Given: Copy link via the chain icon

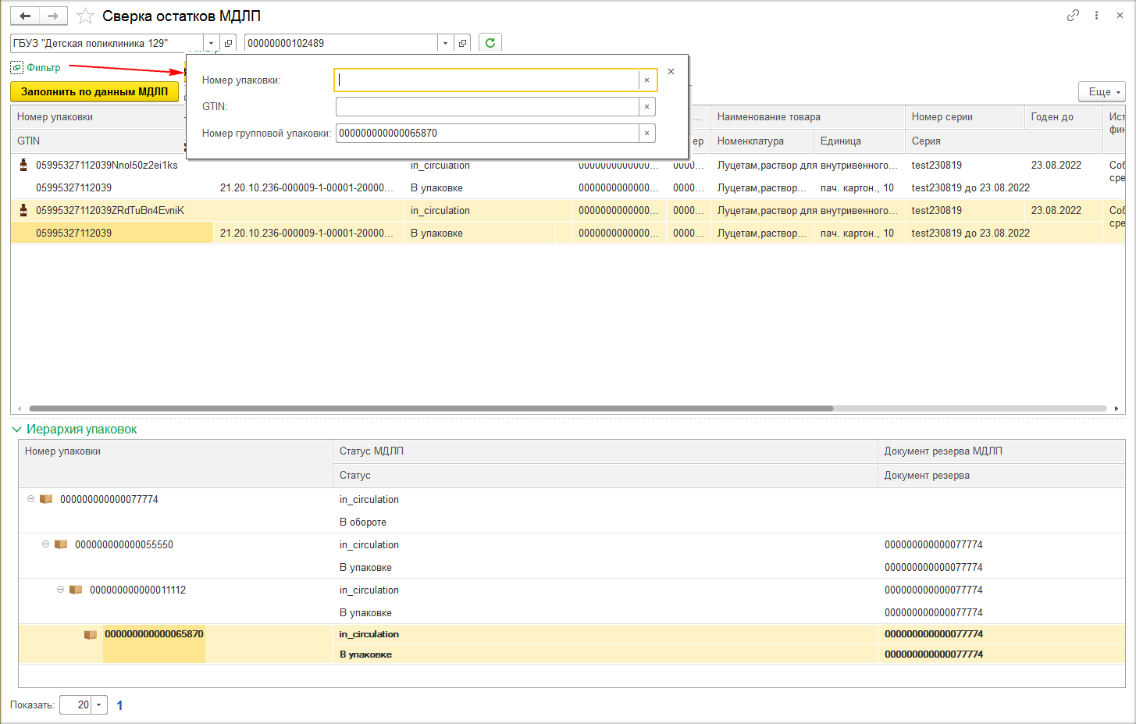Looking at the screenshot, I should pos(1074,16).
